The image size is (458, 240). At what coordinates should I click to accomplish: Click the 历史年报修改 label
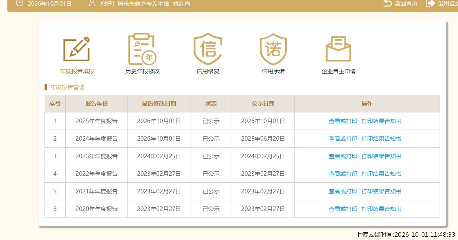tap(143, 71)
